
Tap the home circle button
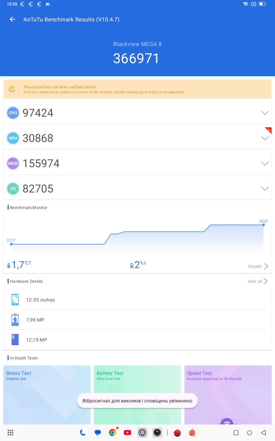pyautogui.click(x=249, y=432)
